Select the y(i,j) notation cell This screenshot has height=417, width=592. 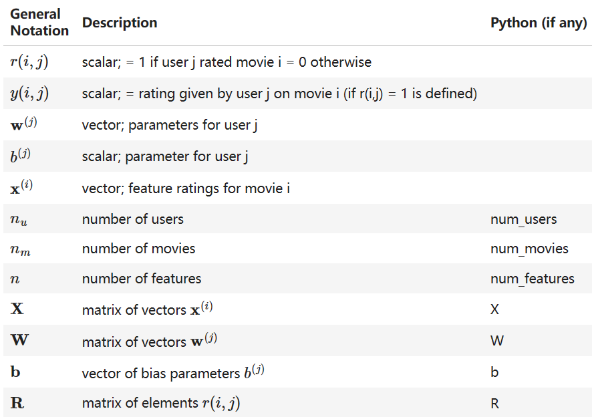coord(29,94)
